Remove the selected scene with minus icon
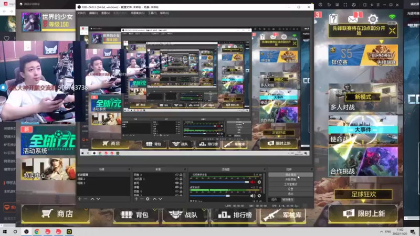This screenshot has width=420, height=236. point(86,199)
